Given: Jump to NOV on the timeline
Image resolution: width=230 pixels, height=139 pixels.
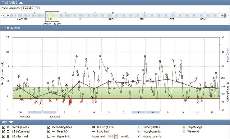Looking at the screenshot, I should coord(203,19).
